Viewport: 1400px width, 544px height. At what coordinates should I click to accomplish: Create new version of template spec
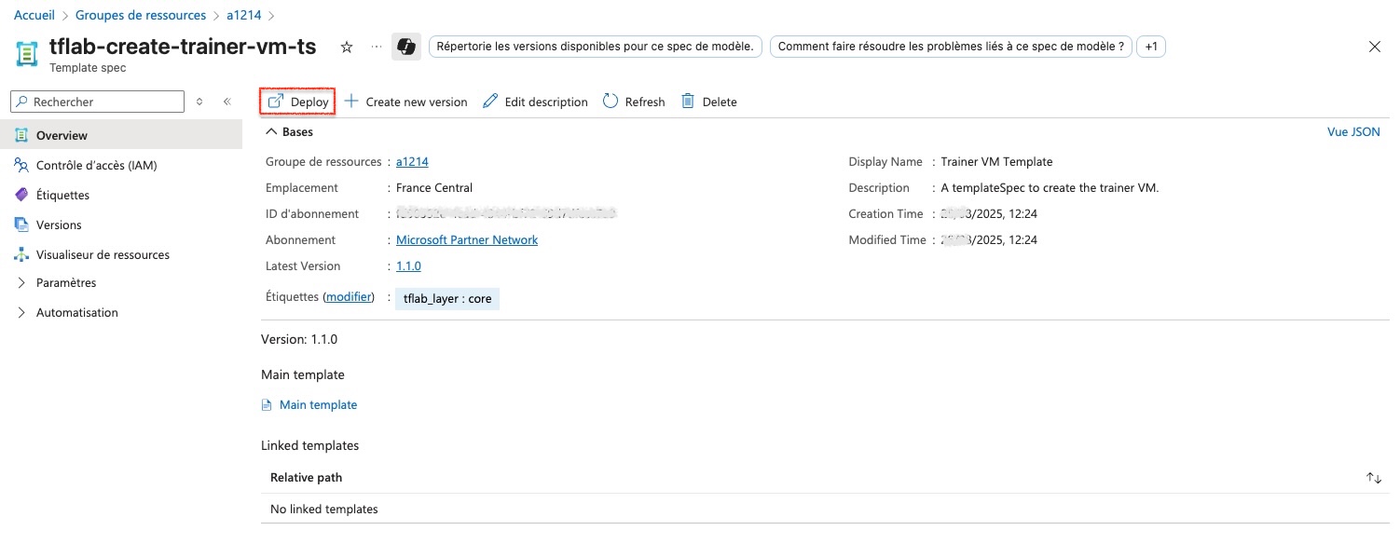406,102
